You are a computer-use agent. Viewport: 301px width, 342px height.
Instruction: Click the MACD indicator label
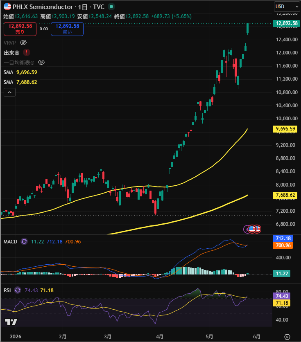click(10, 241)
